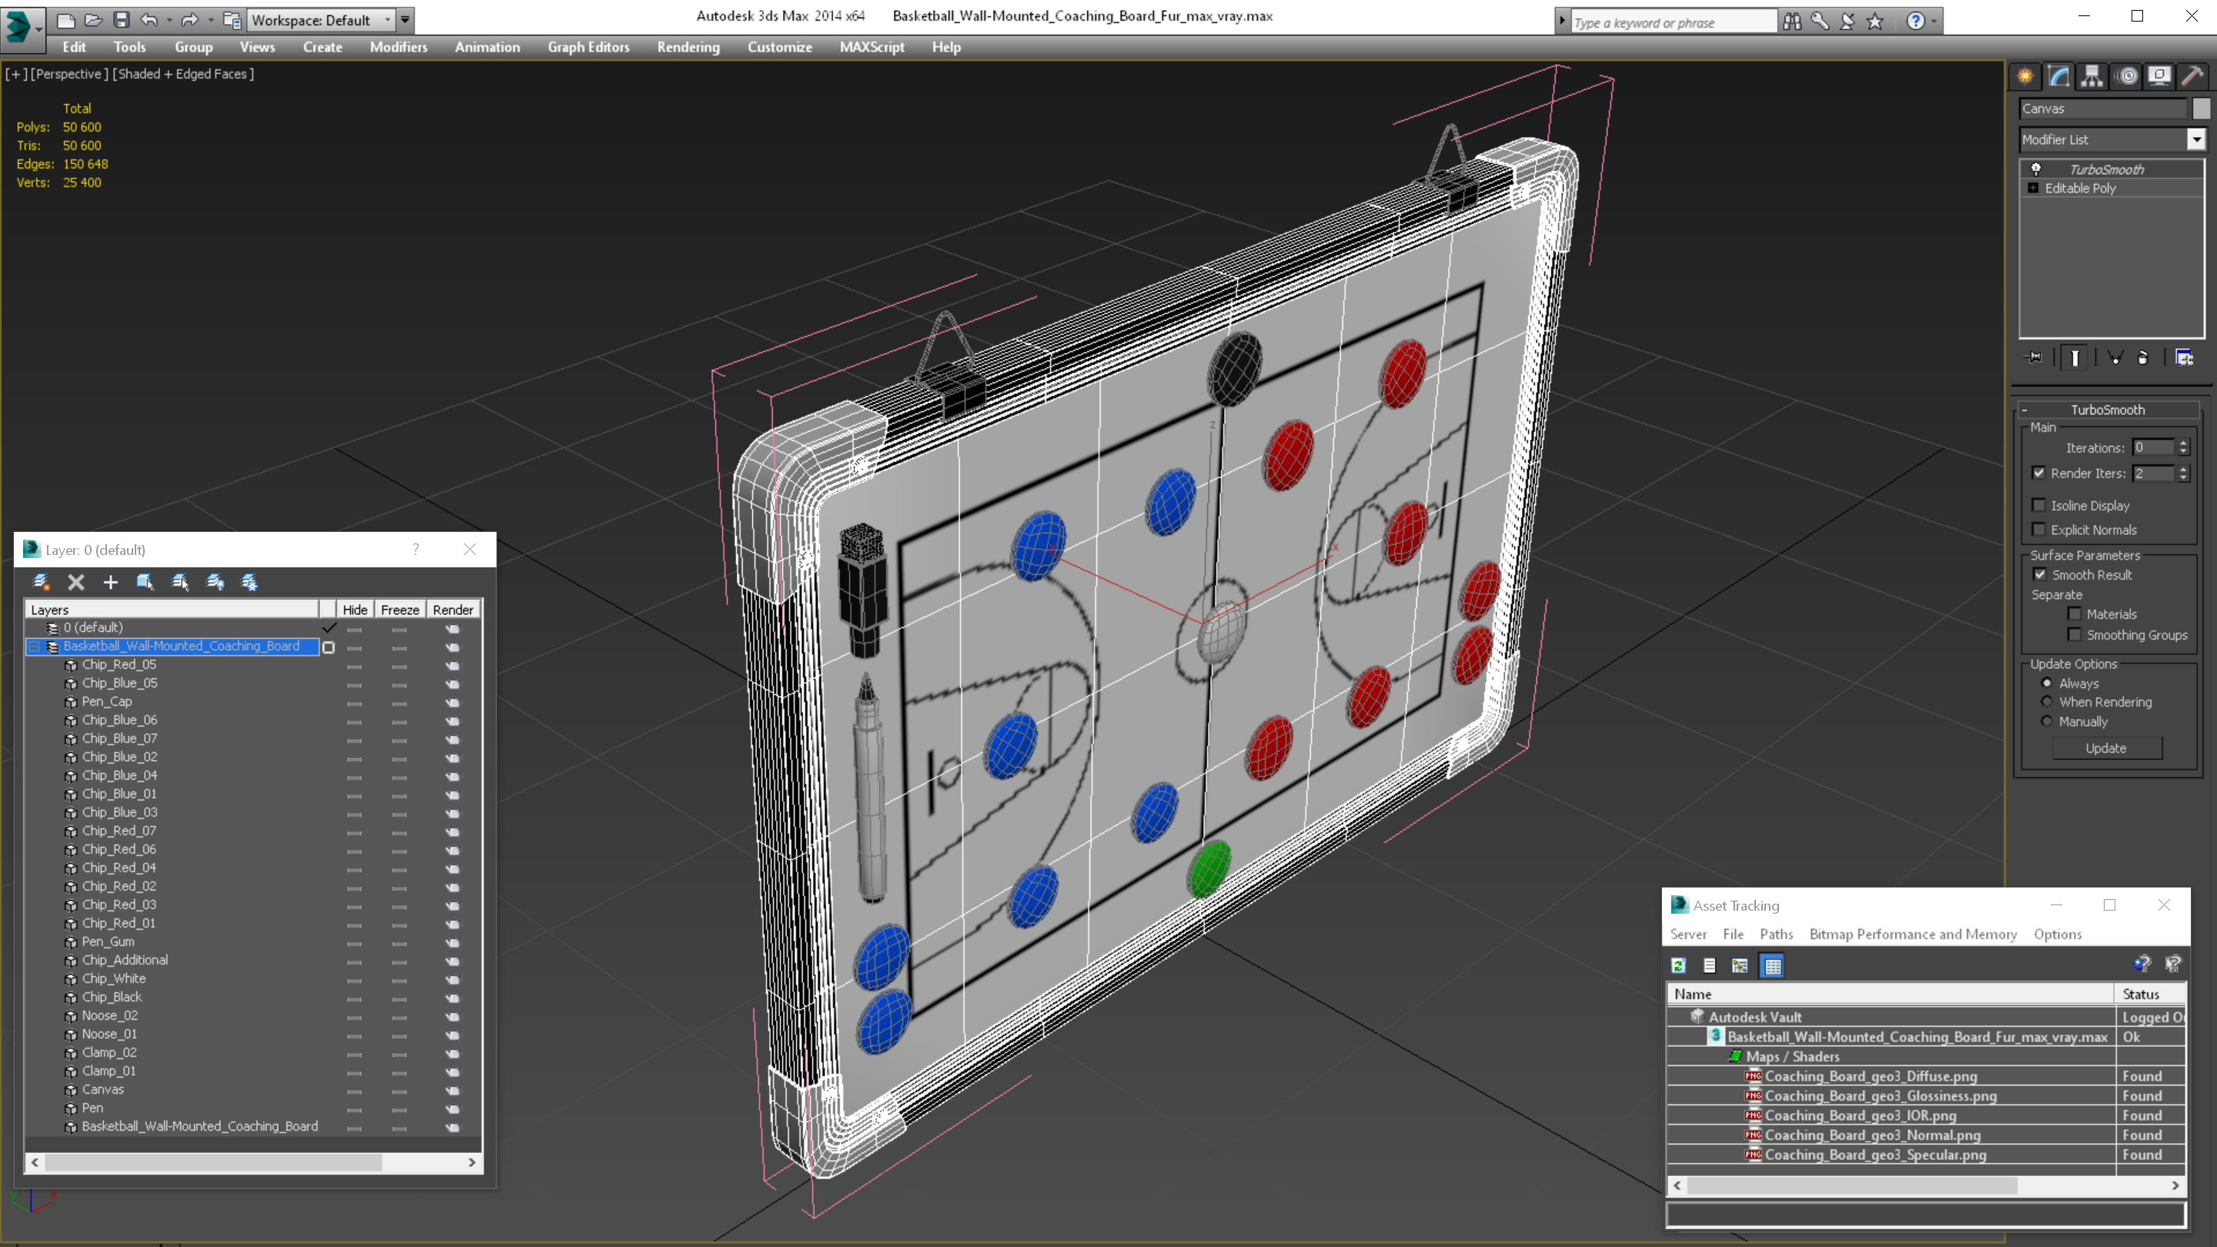The image size is (2217, 1247).
Task: Click the Save File toolbar icon
Action: click(x=122, y=20)
